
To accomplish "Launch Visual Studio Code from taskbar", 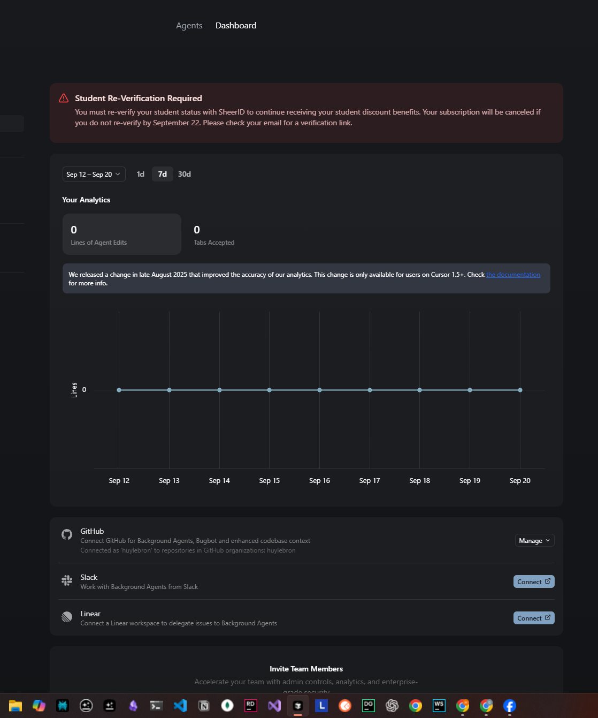I will click(180, 706).
